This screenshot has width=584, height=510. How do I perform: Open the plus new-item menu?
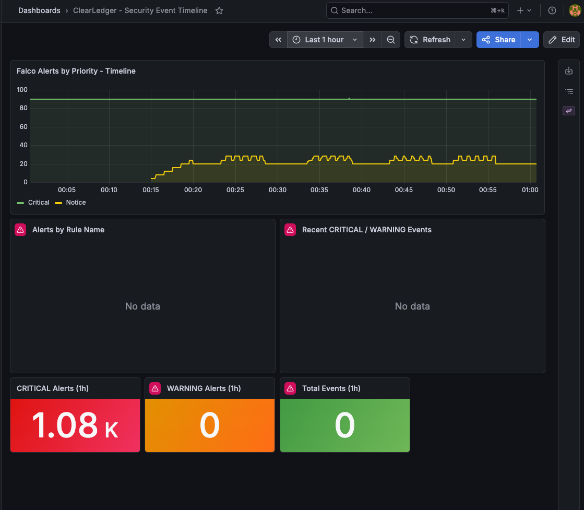point(523,10)
